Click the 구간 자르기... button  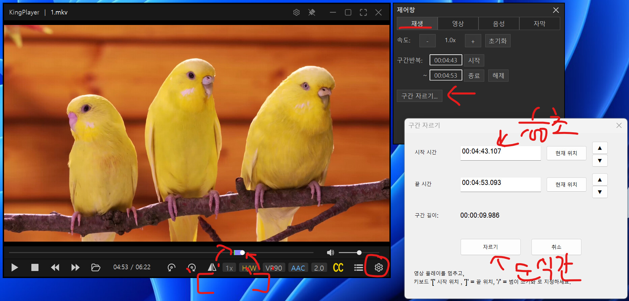pyautogui.click(x=419, y=96)
